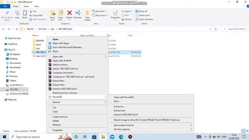The width and height of the screenshot is (249, 140).
Task: Click the Cut scissors icon in ribbon
Action: click(x=31, y=11)
